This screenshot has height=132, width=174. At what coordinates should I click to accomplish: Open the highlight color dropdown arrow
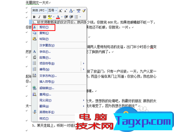pyautogui.click(x=54, y=17)
